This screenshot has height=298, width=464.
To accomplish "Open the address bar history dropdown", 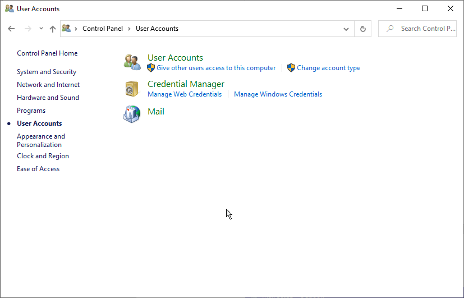I will [346, 29].
